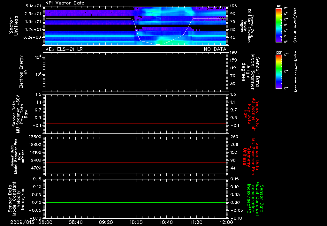This screenshot has width=327, height=226.
Task: Click the 'MU Scanner +30V Raw Data' label
Action: click(20, 114)
